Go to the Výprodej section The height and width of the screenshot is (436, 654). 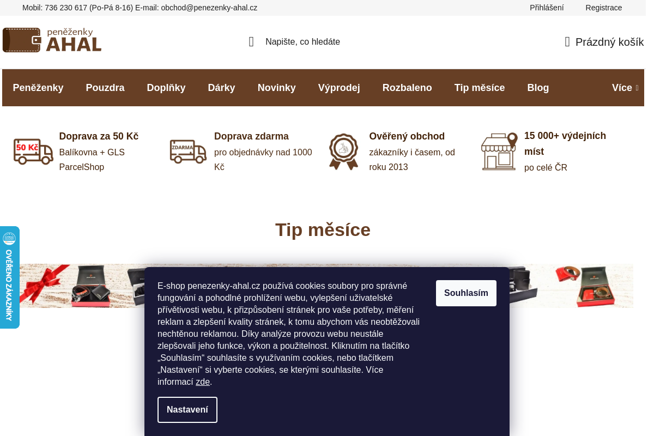[x=339, y=88]
